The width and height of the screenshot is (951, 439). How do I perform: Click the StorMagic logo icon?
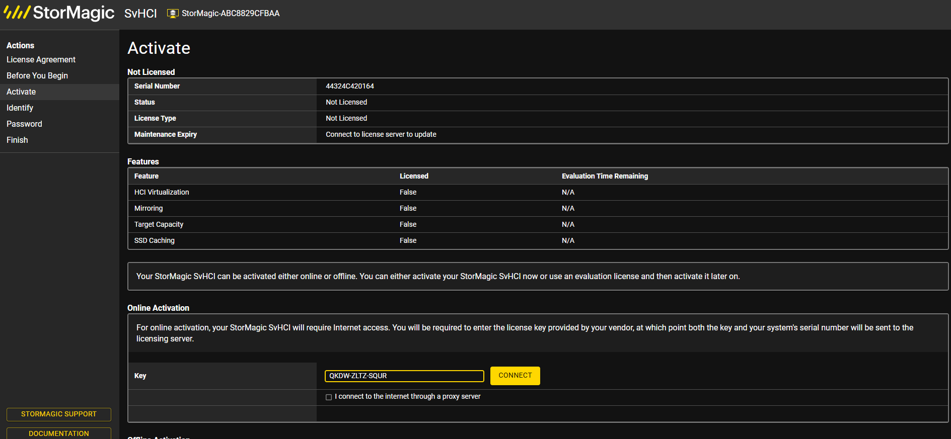click(17, 12)
